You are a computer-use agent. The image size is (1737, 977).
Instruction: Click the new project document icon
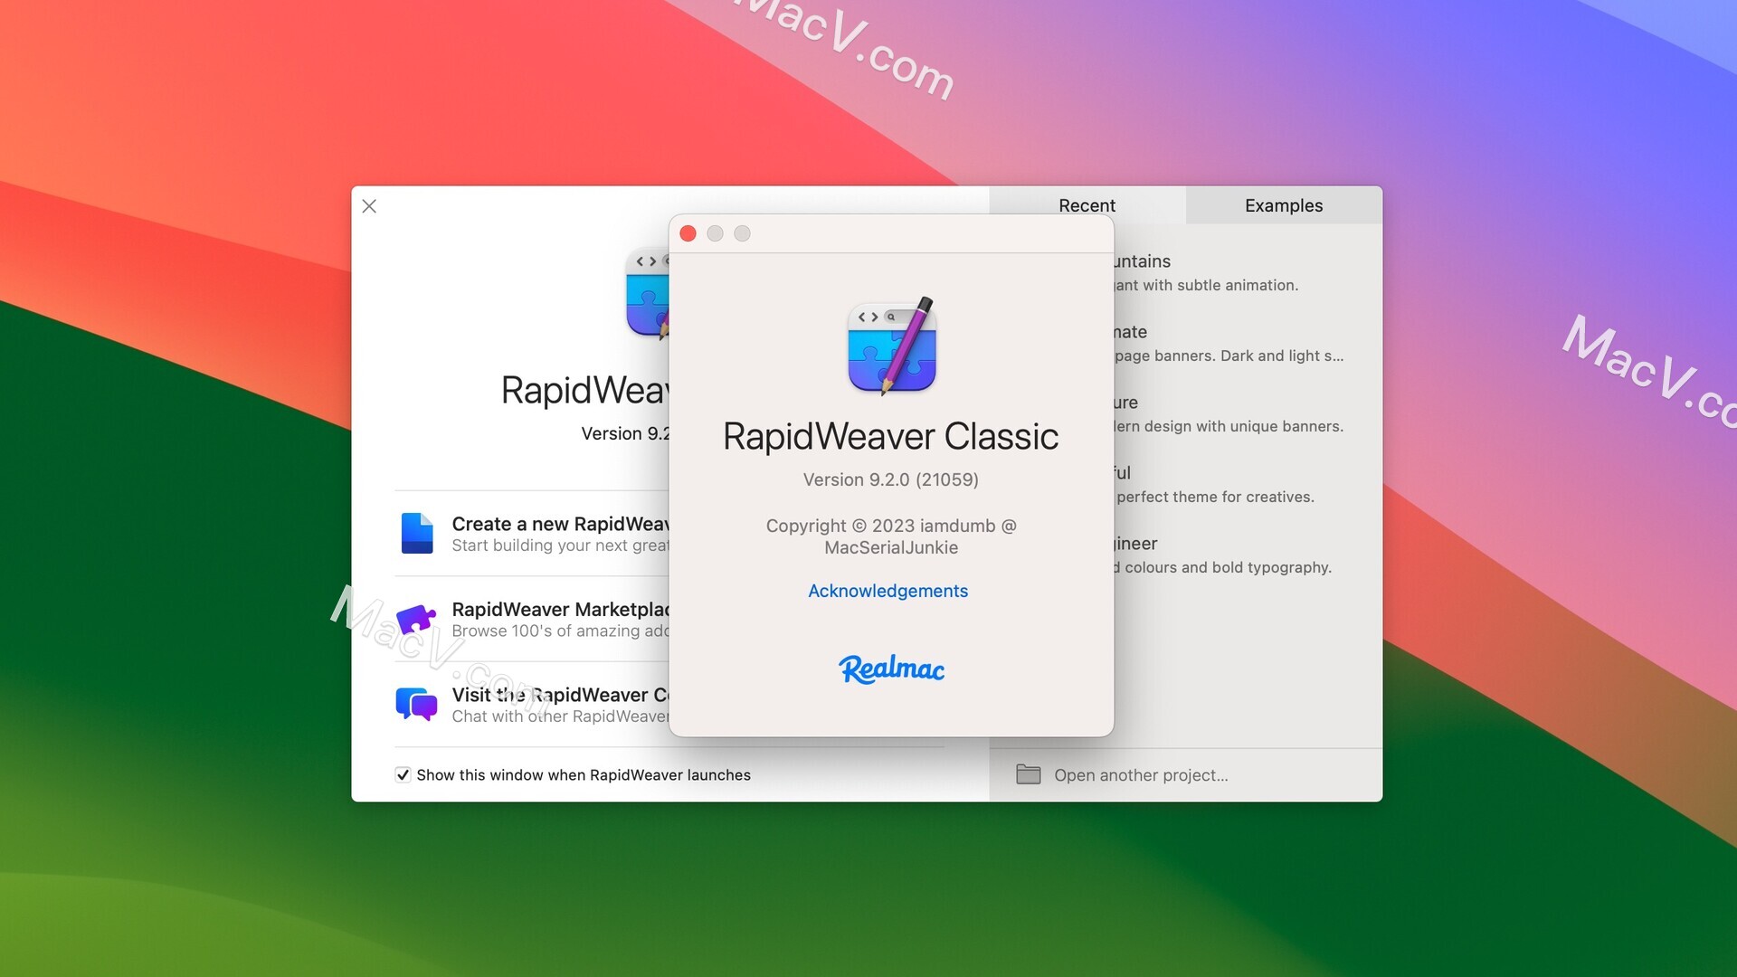point(417,533)
